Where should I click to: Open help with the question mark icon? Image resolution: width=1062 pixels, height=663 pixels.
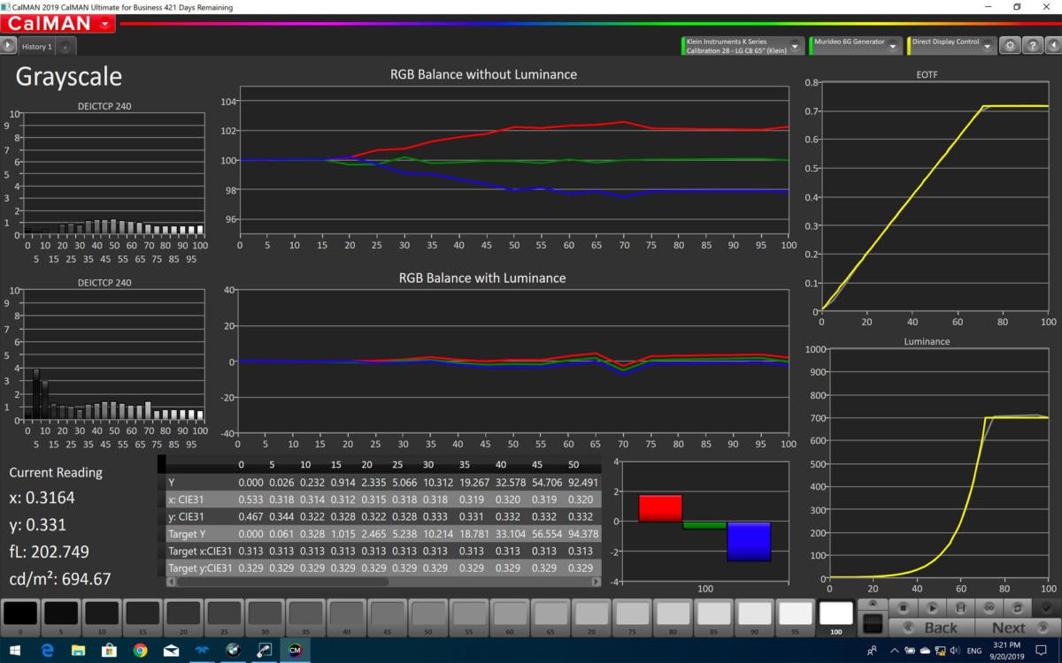coord(1033,46)
